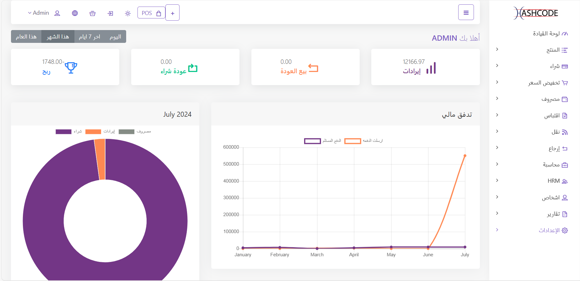Click the اشخاص person icon

(x=565, y=198)
